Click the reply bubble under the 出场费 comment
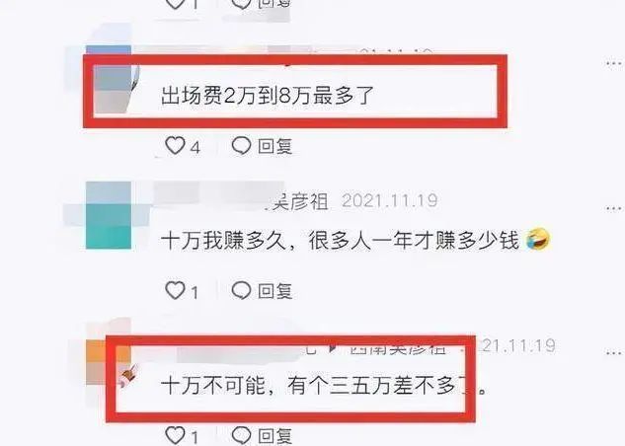 coord(241,146)
